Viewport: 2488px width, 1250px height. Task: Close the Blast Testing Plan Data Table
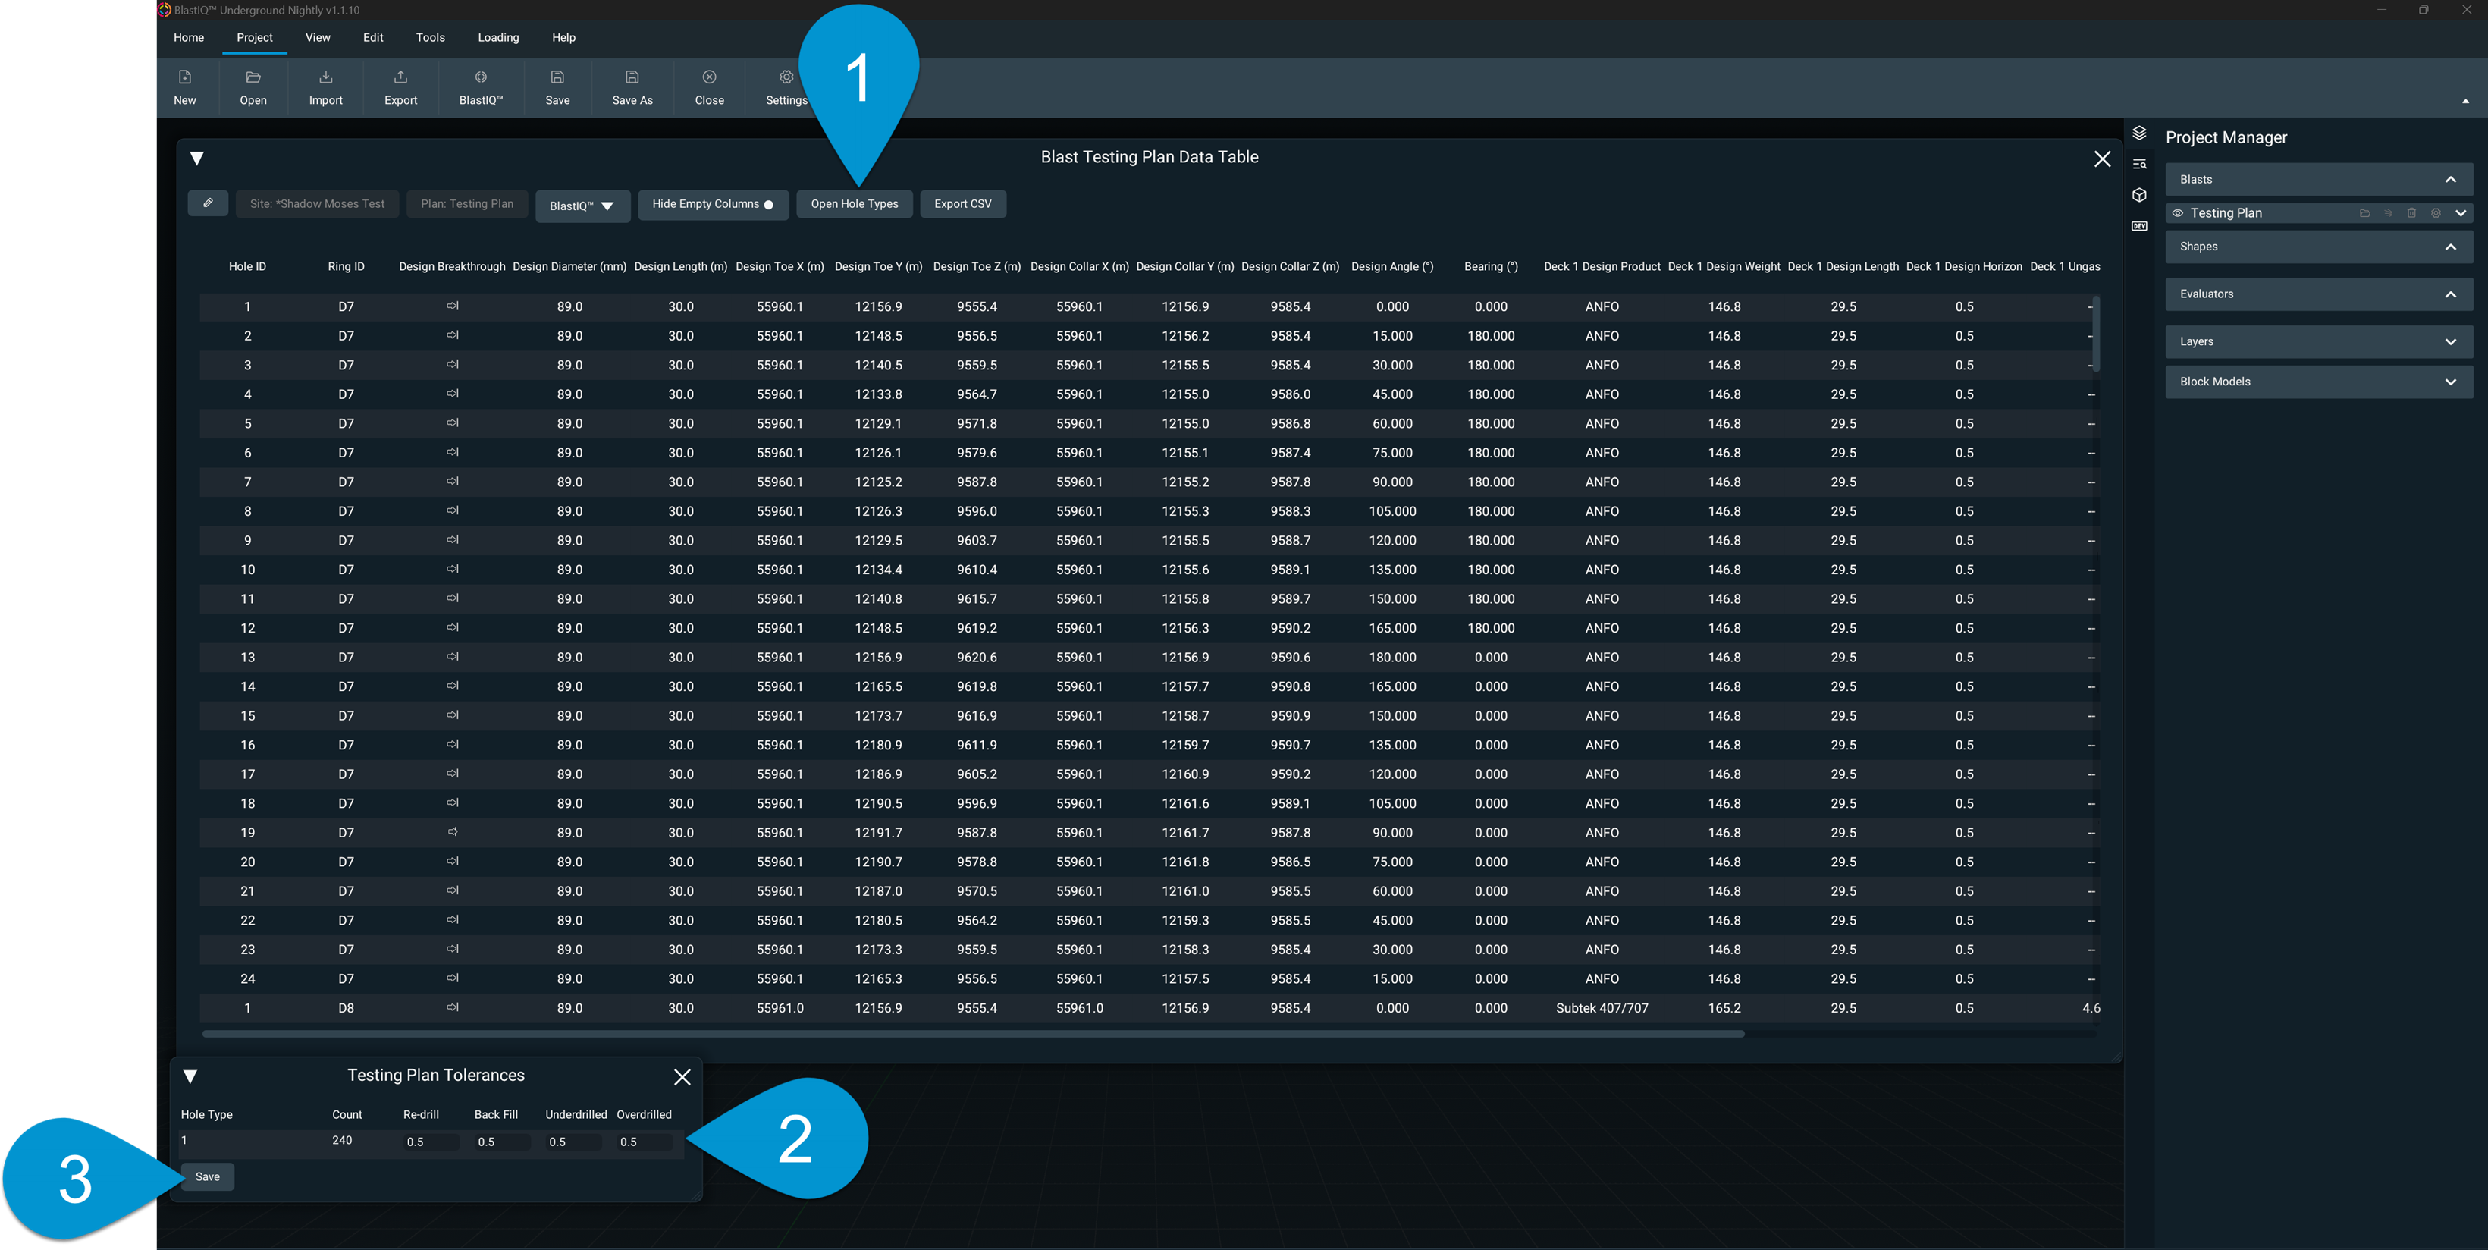(x=2102, y=159)
